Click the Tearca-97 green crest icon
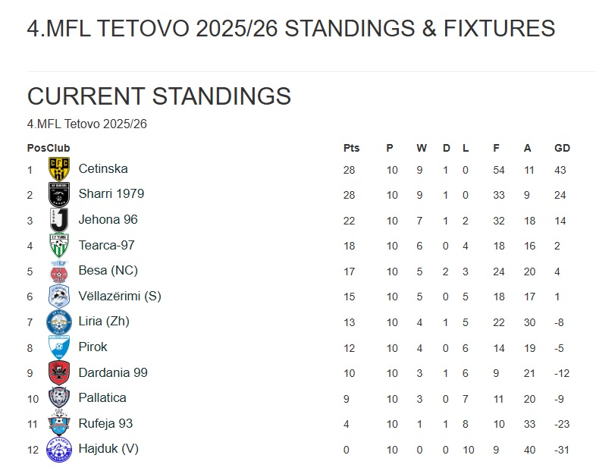 pyautogui.click(x=59, y=246)
